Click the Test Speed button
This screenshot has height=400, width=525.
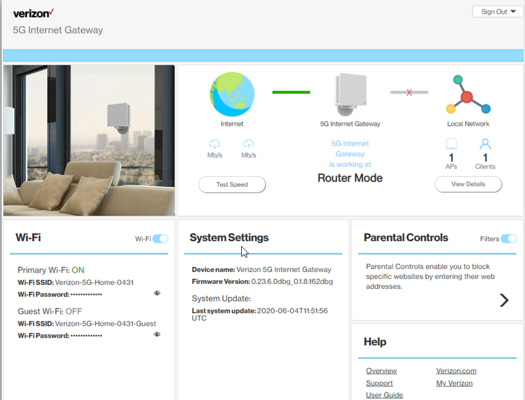232,184
